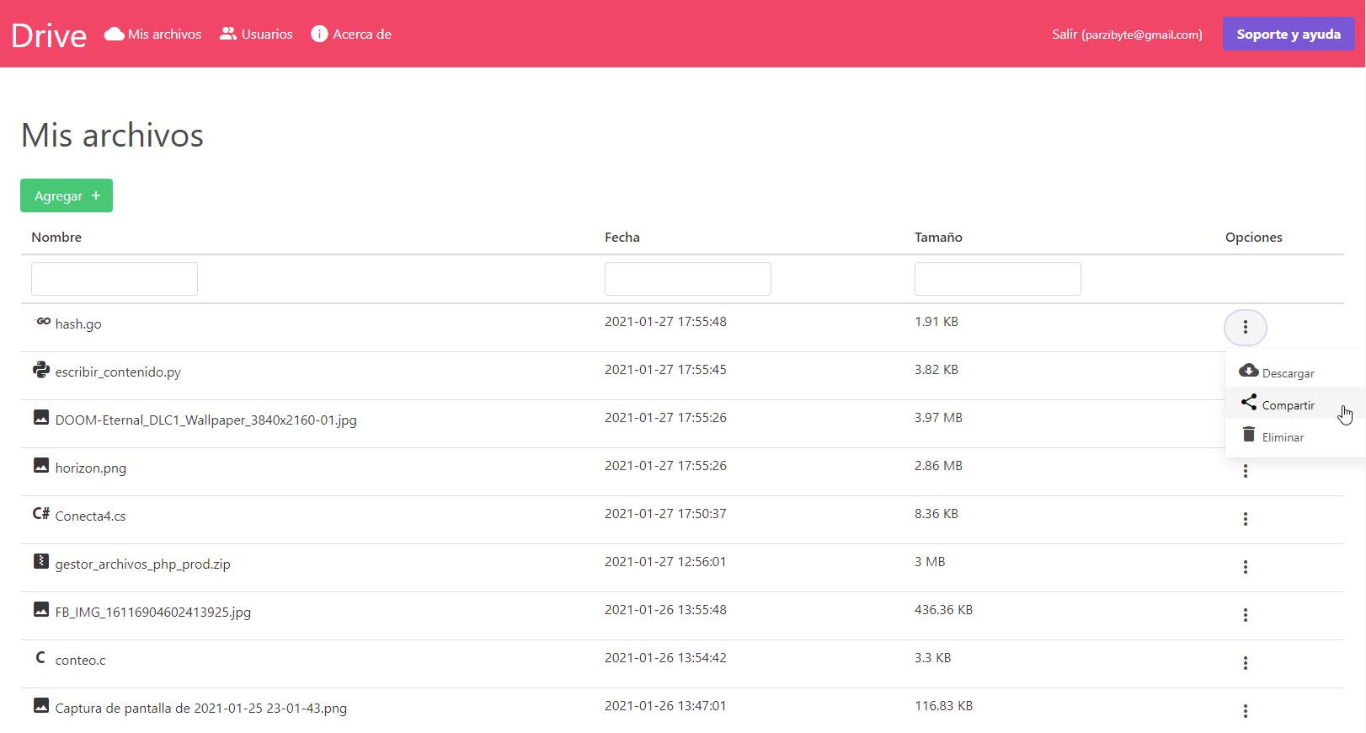
Task: Click the image icon beside horizon.png
Action: [x=40, y=465]
